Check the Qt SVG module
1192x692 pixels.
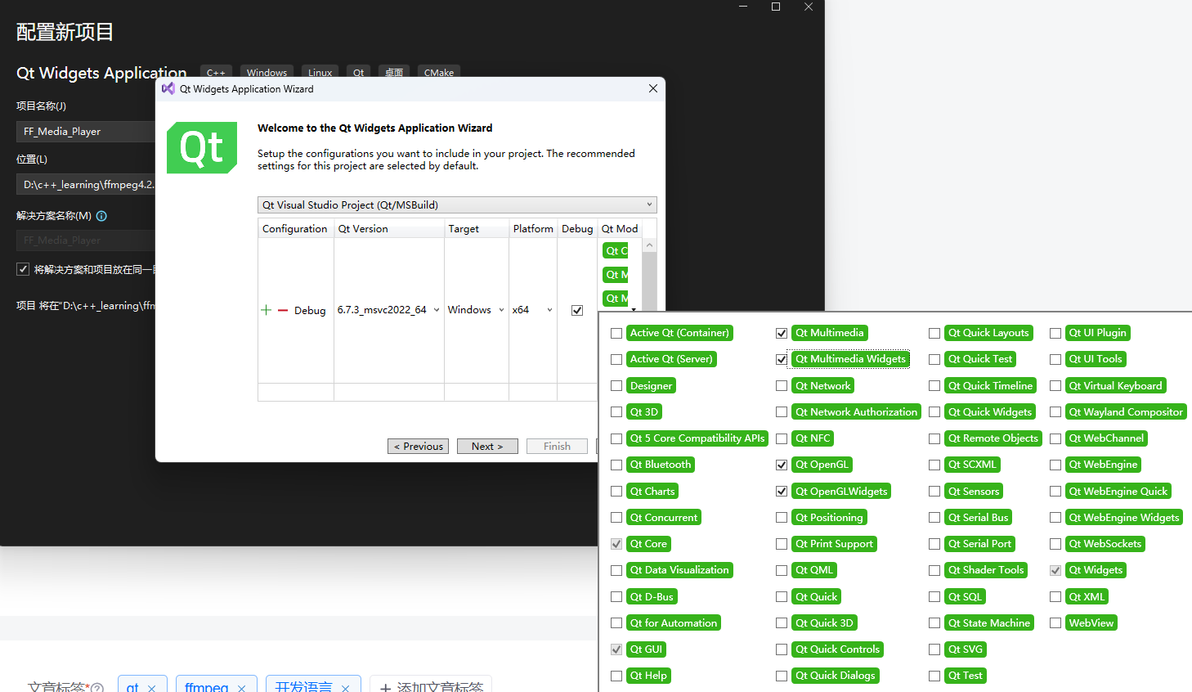coord(934,649)
